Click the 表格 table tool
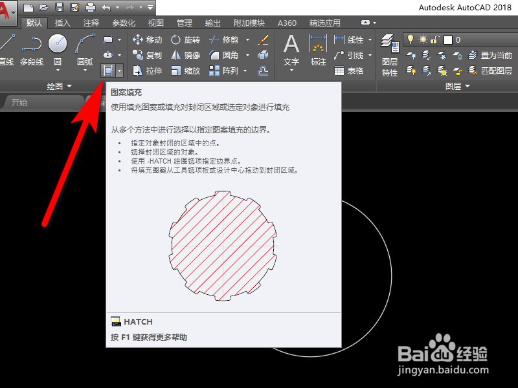This screenshot has height=388, width=518. pyautogui.click(x=348, y=70)
